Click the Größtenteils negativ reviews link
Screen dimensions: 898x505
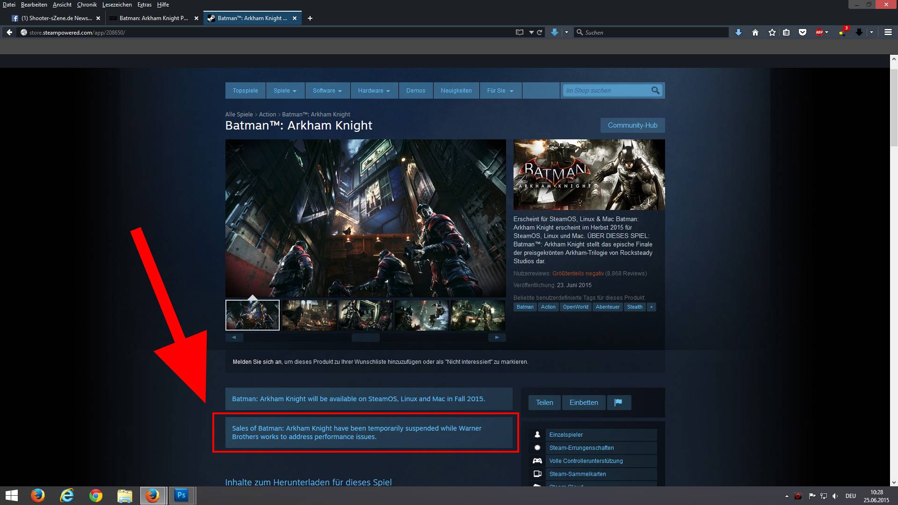[578, 274]
